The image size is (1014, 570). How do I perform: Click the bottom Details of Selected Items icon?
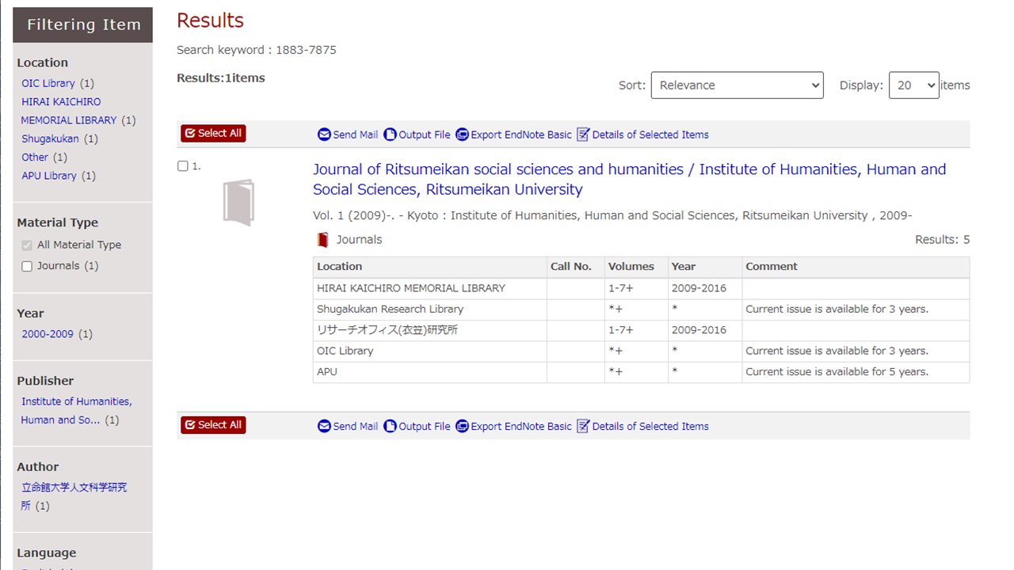(583, 426)
